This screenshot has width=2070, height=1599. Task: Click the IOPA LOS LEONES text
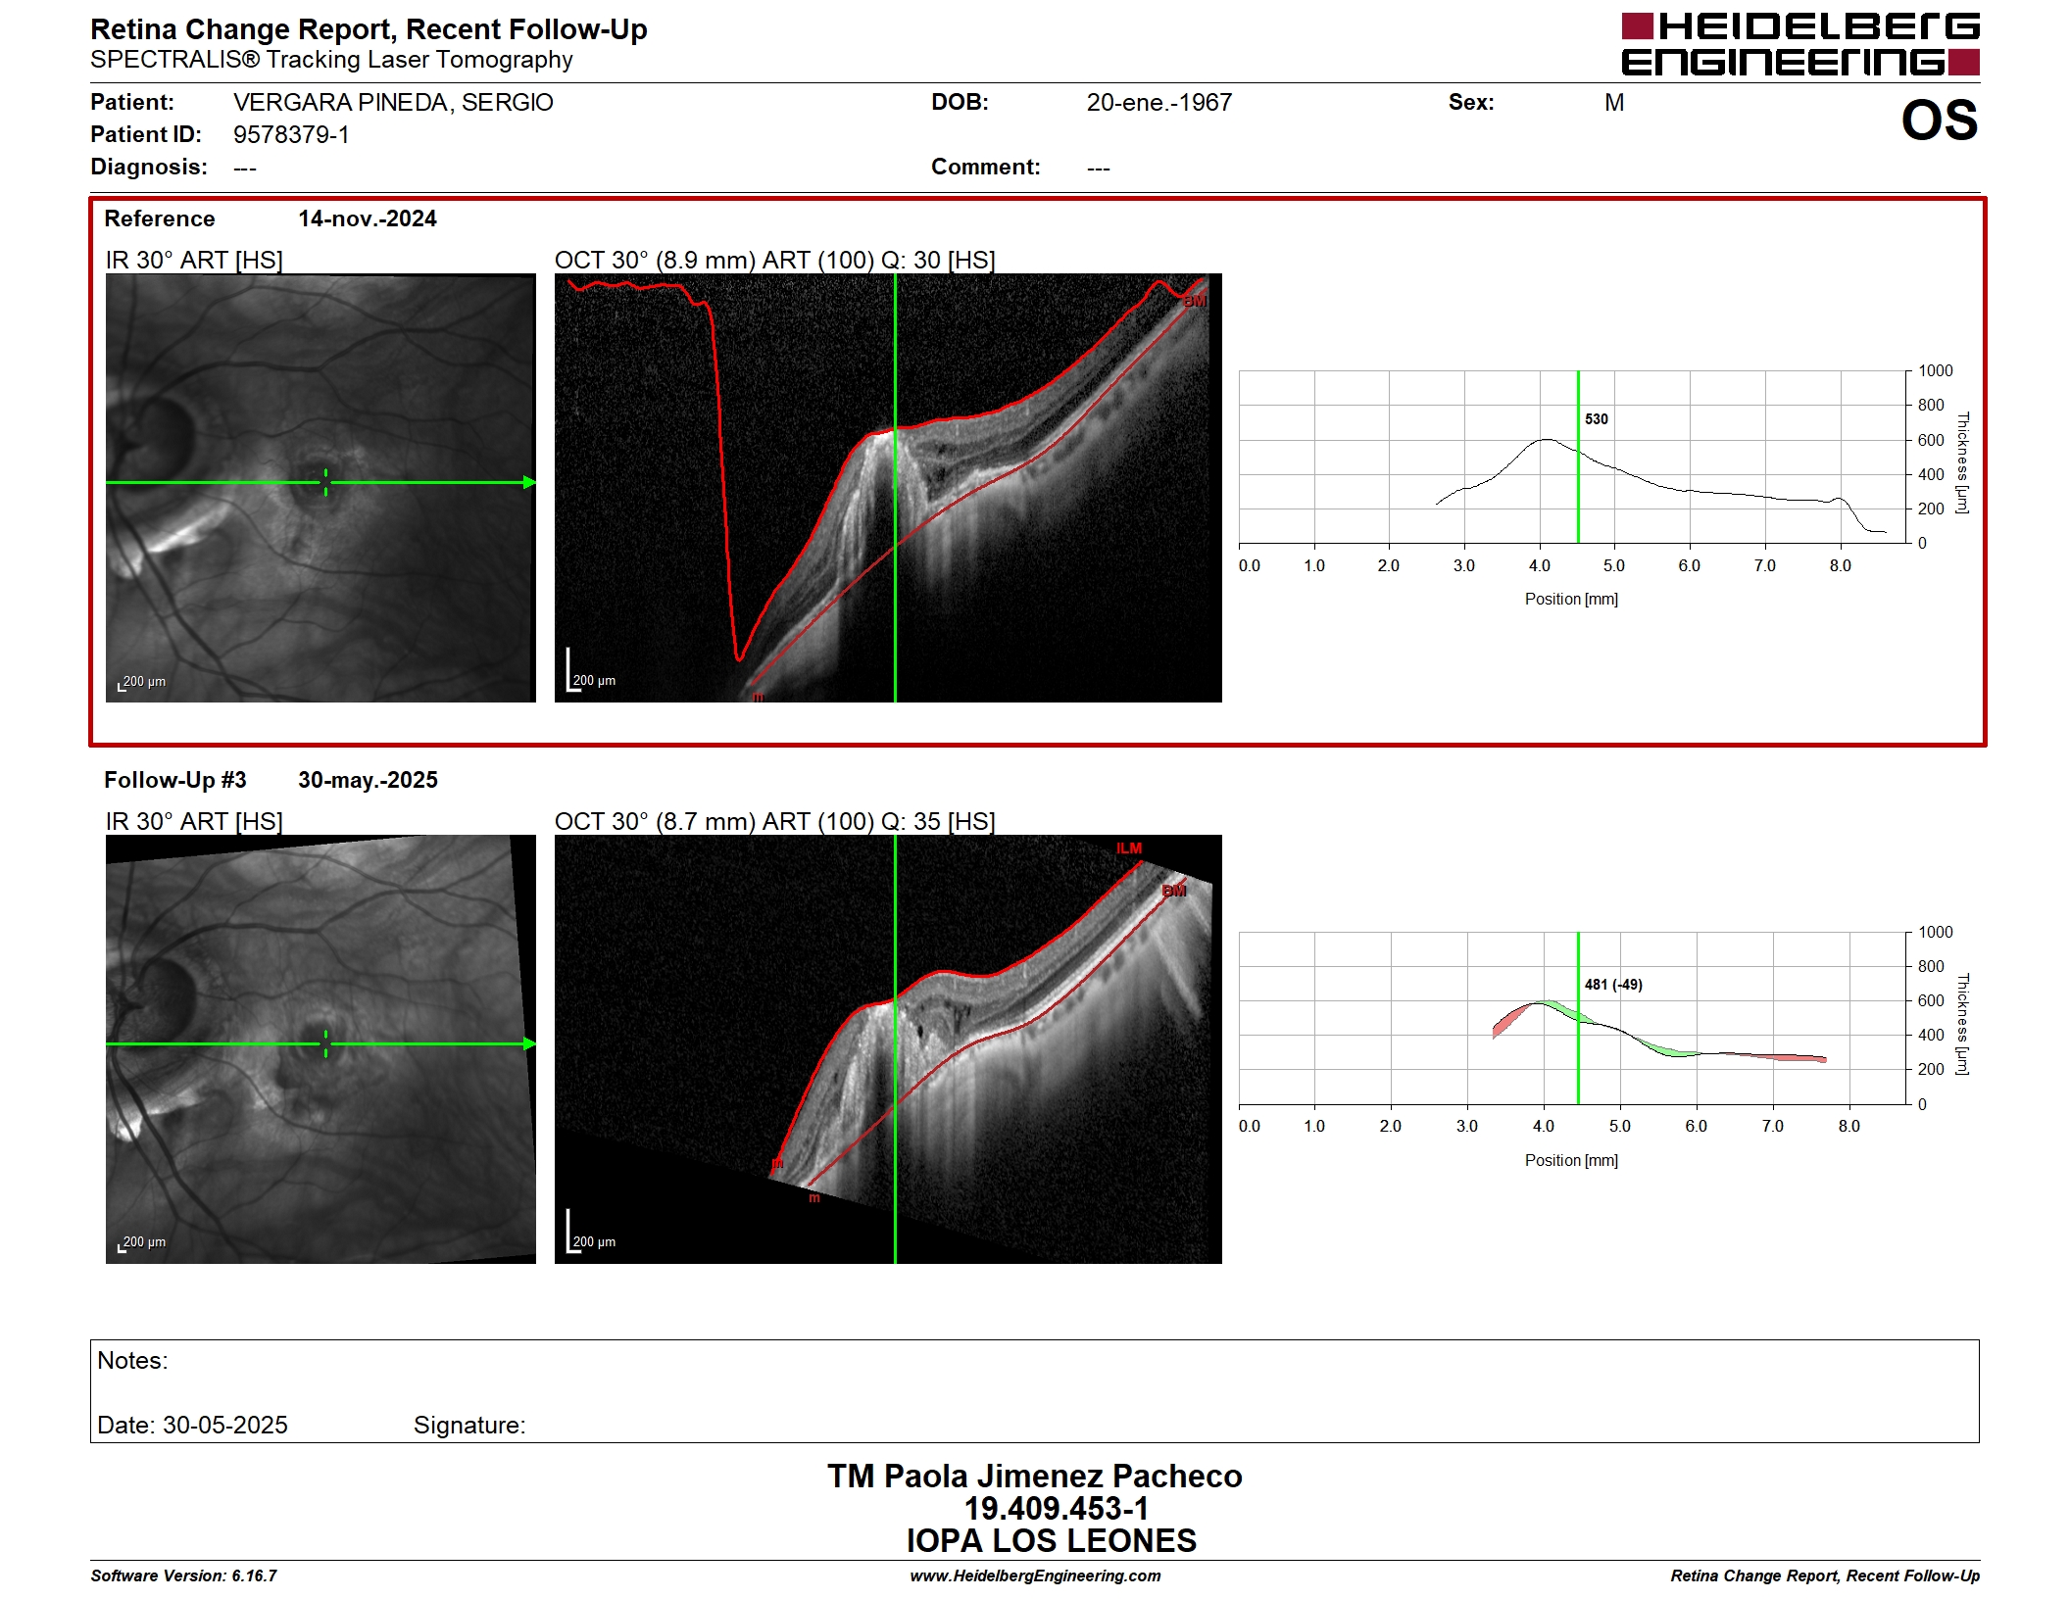coord(1051,1541)
